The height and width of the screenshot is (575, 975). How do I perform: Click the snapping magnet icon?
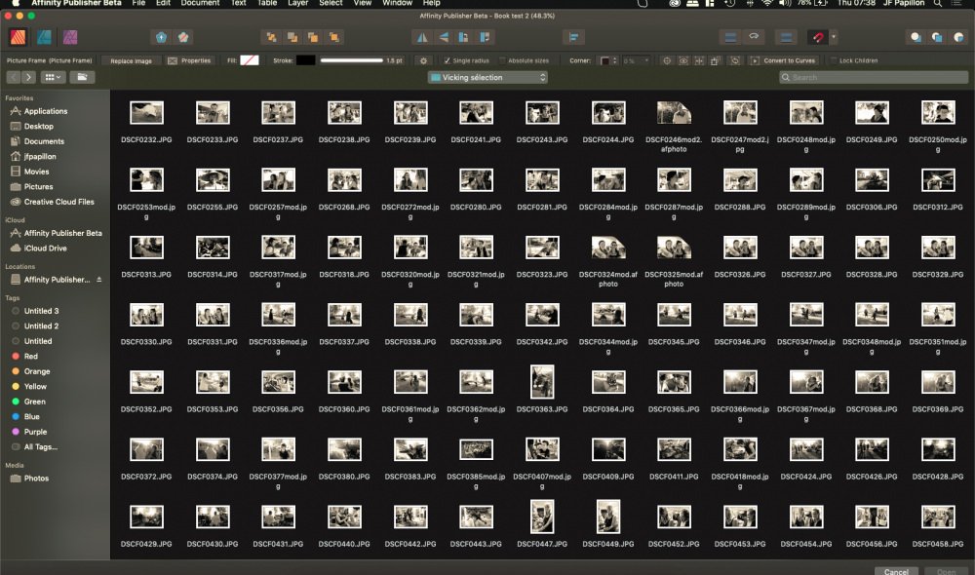817,37
